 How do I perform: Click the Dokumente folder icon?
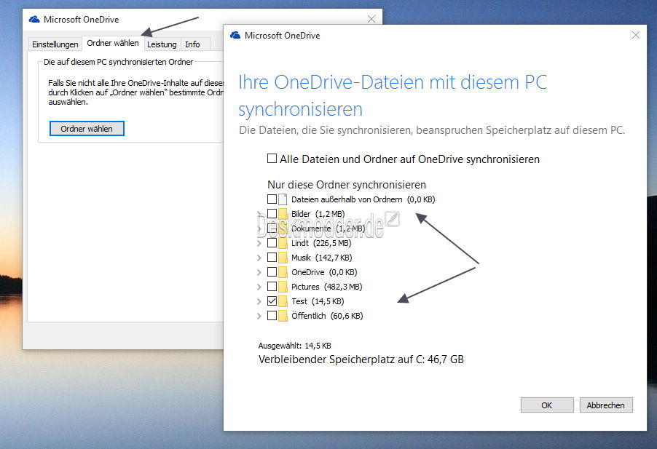[283, 229]
